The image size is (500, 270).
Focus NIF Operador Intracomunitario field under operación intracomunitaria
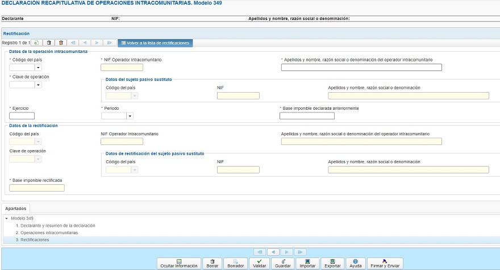122,67
